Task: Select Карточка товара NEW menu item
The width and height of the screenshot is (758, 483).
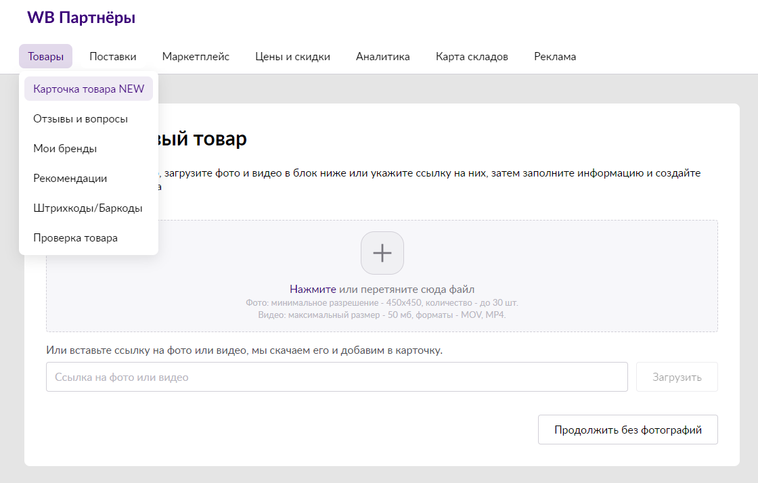Action: pos(89,89)
